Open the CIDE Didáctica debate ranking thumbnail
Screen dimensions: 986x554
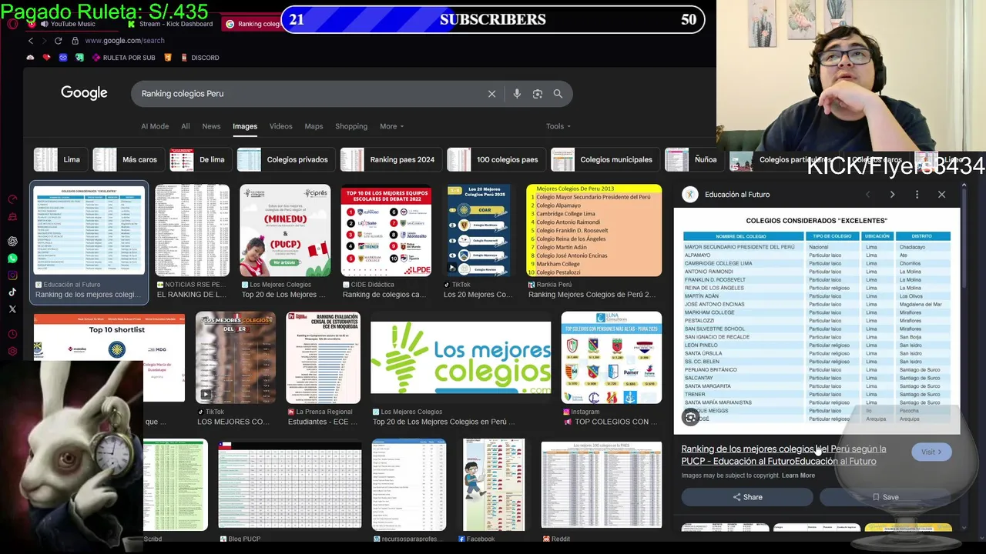click(x=386, y=230)
